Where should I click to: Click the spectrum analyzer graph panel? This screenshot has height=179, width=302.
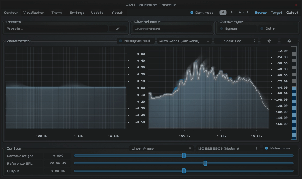coord(209,88)
